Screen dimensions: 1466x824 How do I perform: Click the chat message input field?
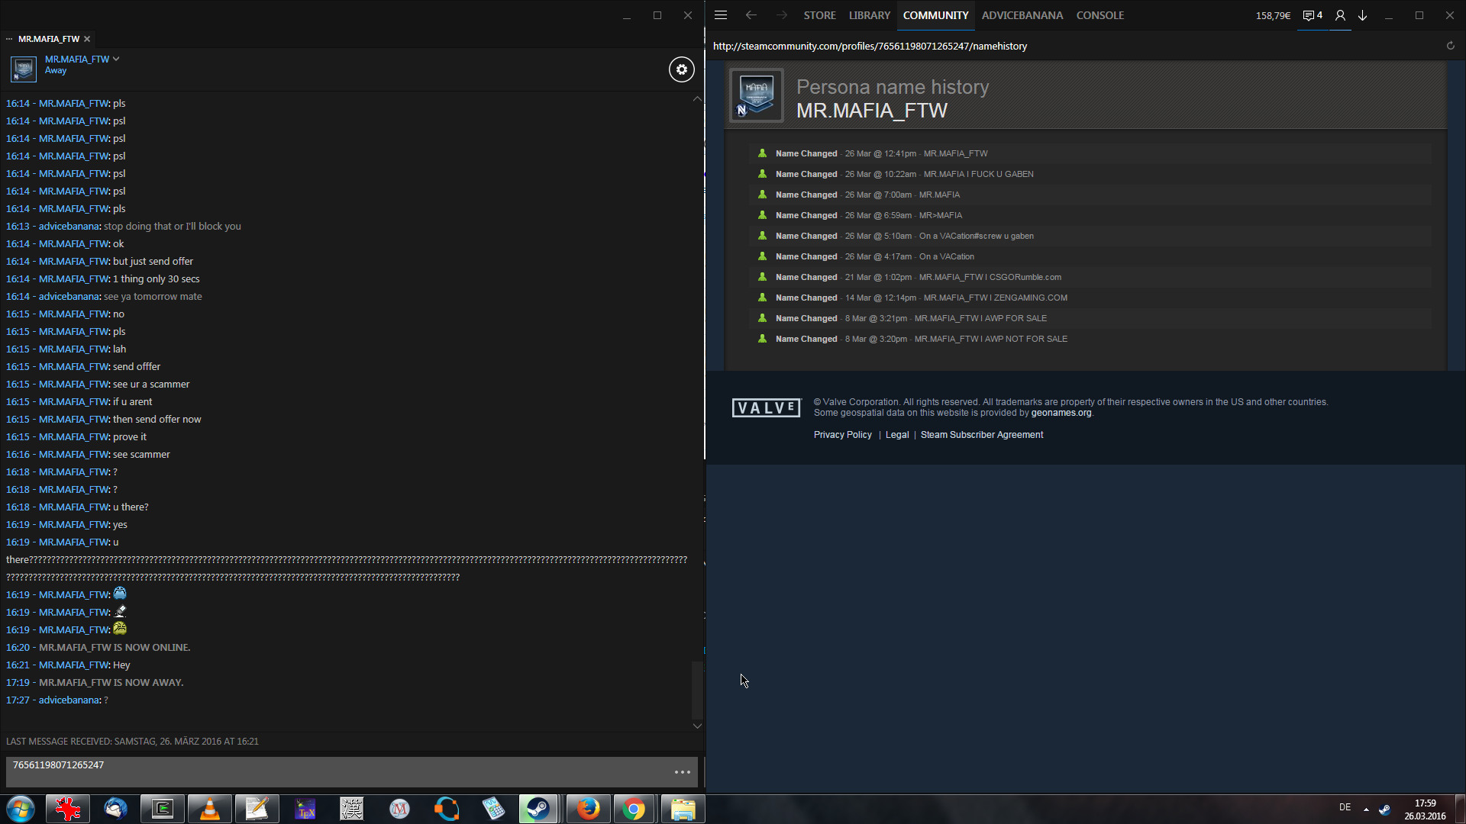[336, 771]
